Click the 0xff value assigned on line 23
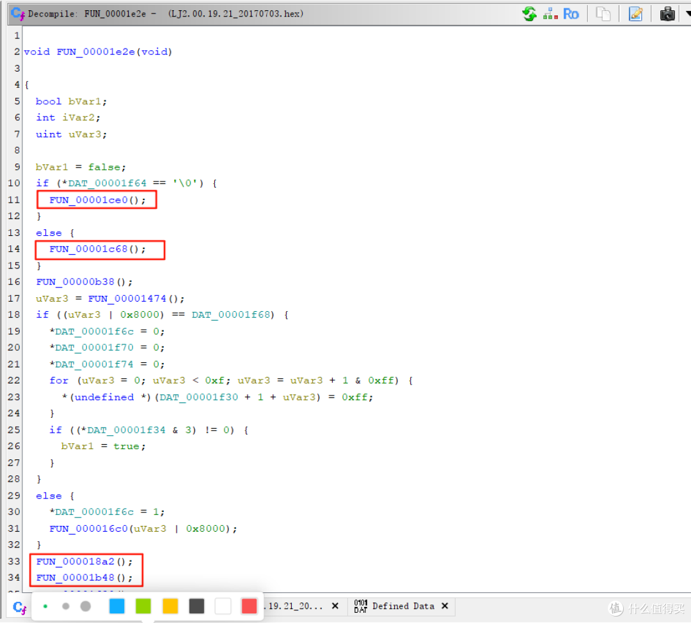Viewport: 691px width, 623px height. coord(354,397)
